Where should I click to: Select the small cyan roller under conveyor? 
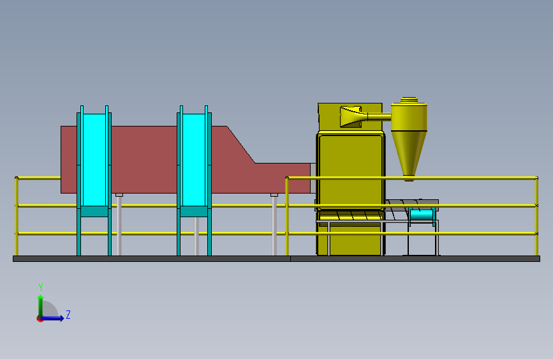(x=421, y=215)
